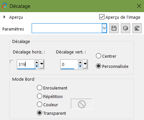Open the Décalage vert. slider dropdown arrow
Image resolution: width=144 pixels, height=120 pixels.
coord(85,64)
